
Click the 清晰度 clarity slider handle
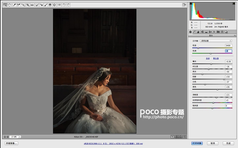coord(217,97)
